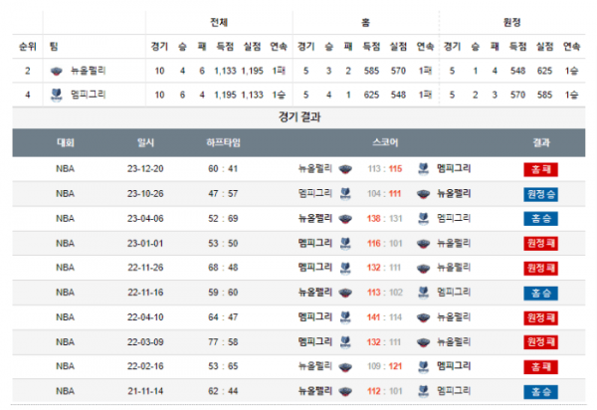Click the 홈승 badge for the 23-04-06 game

point(540,219)
